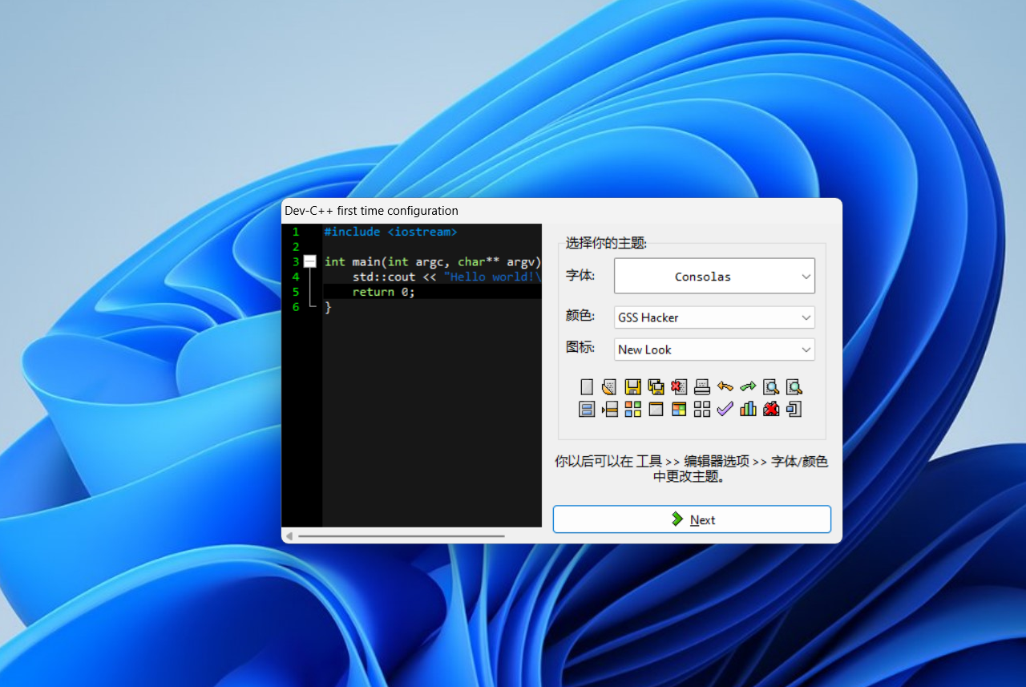Click the four colored squares icon
Image resolution: width=1026 pixels, height=687 pixels.
632,410
